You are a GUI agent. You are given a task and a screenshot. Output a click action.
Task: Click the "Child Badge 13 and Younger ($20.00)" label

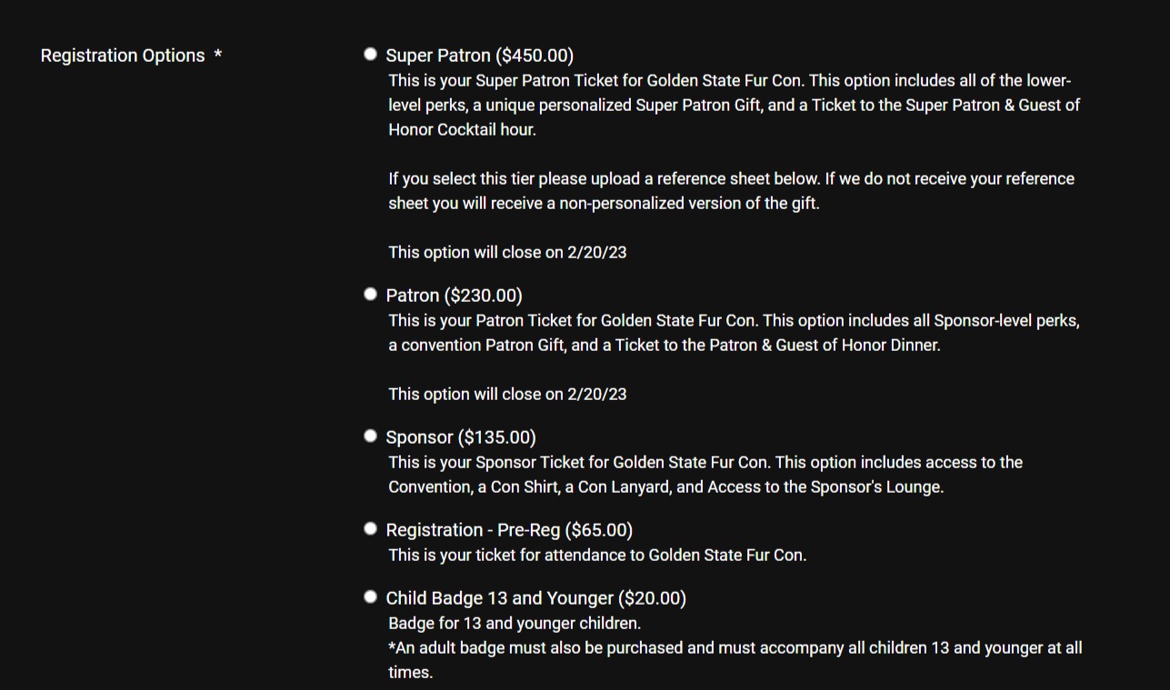(535, 598)
